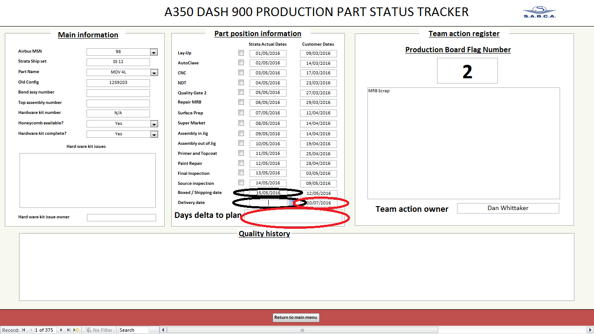Screen dimensions: 594x334
Task: Check the Surface Prep checkbox
Action: coord(241,113)
